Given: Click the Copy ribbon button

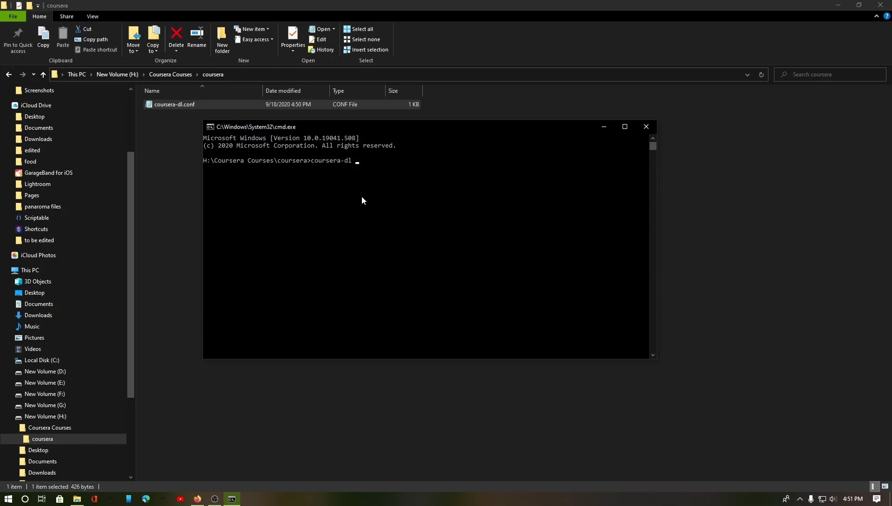Looking at the screenshot, I should [43, 37].
